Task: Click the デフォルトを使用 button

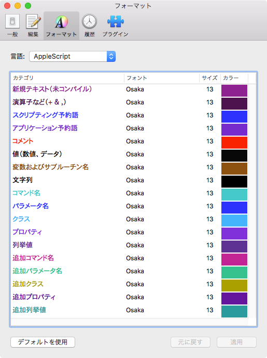Action: coord(43,342)
